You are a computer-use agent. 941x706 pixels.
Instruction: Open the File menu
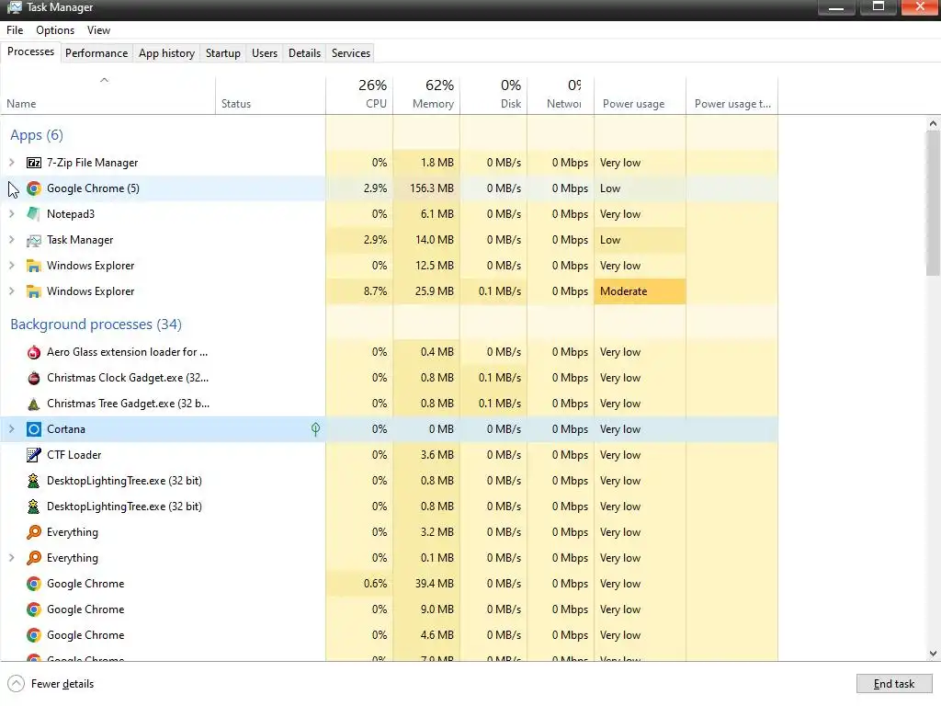click(x=15, y=30)
